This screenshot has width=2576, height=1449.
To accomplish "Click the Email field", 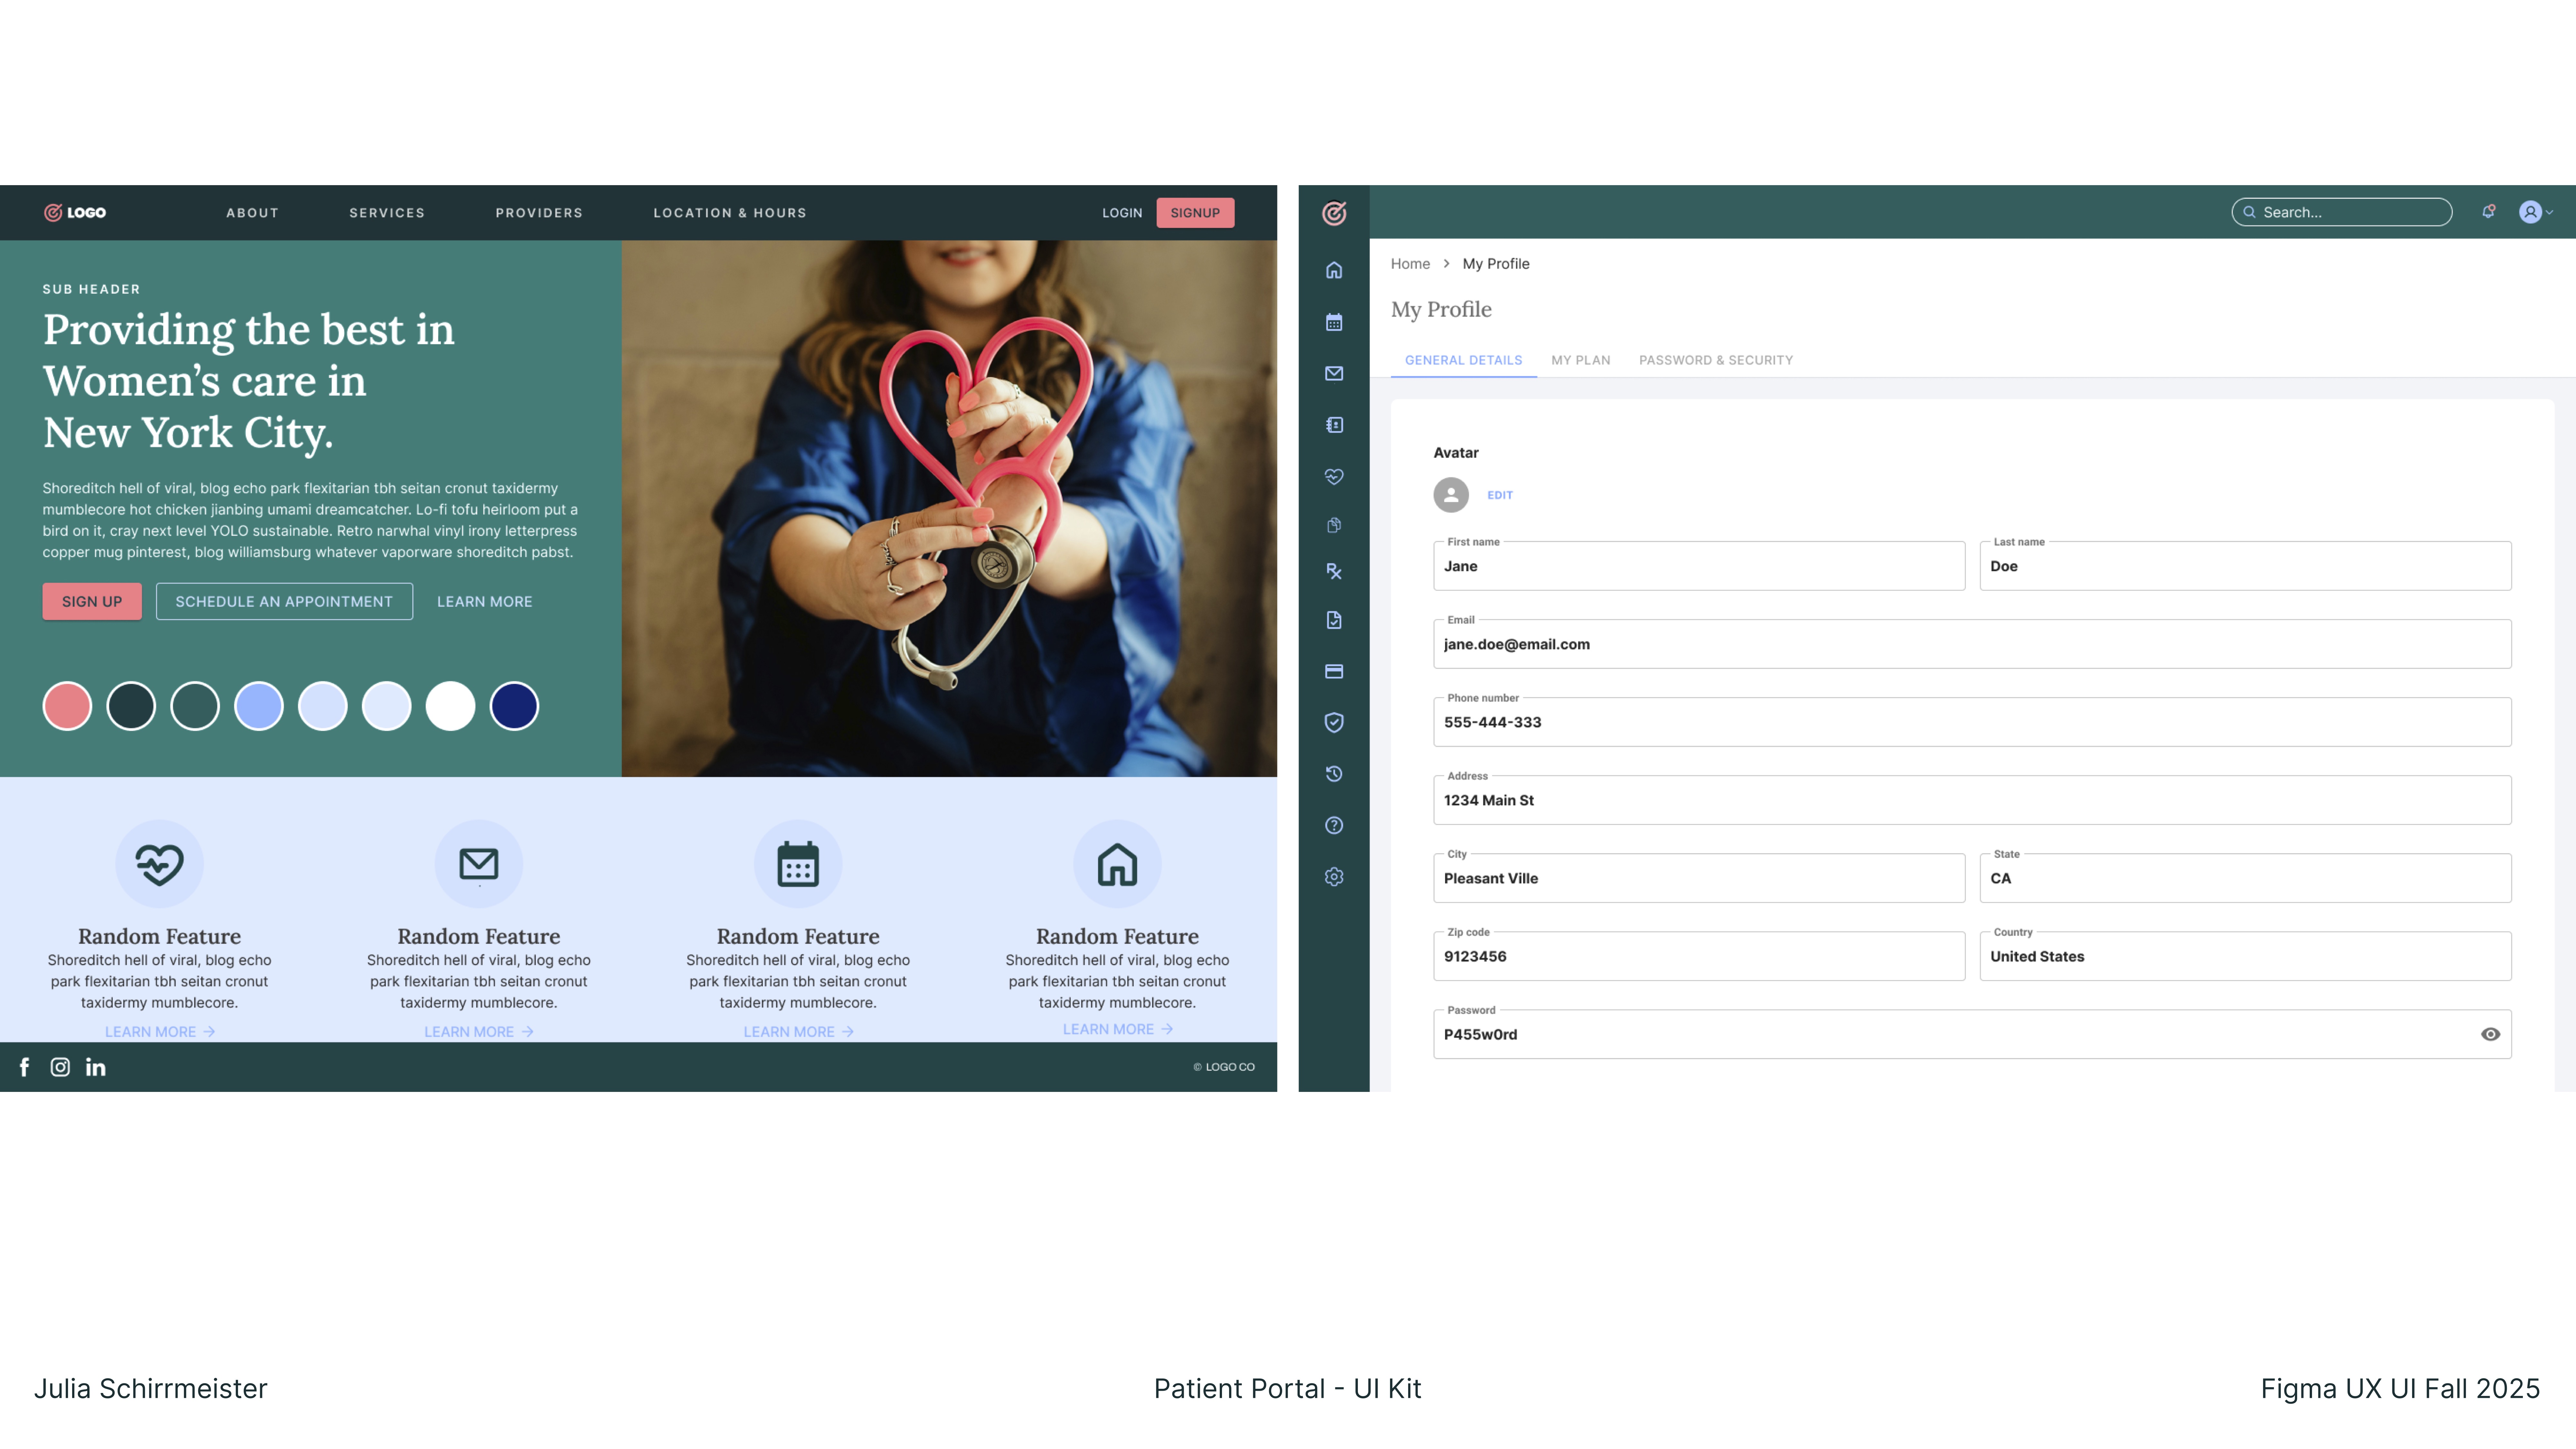I will pyautogui.click(x=1972, y=644).
